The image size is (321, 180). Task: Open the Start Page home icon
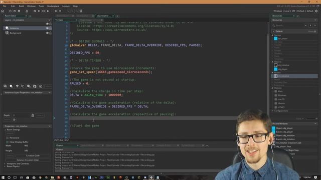coord(3,11)
